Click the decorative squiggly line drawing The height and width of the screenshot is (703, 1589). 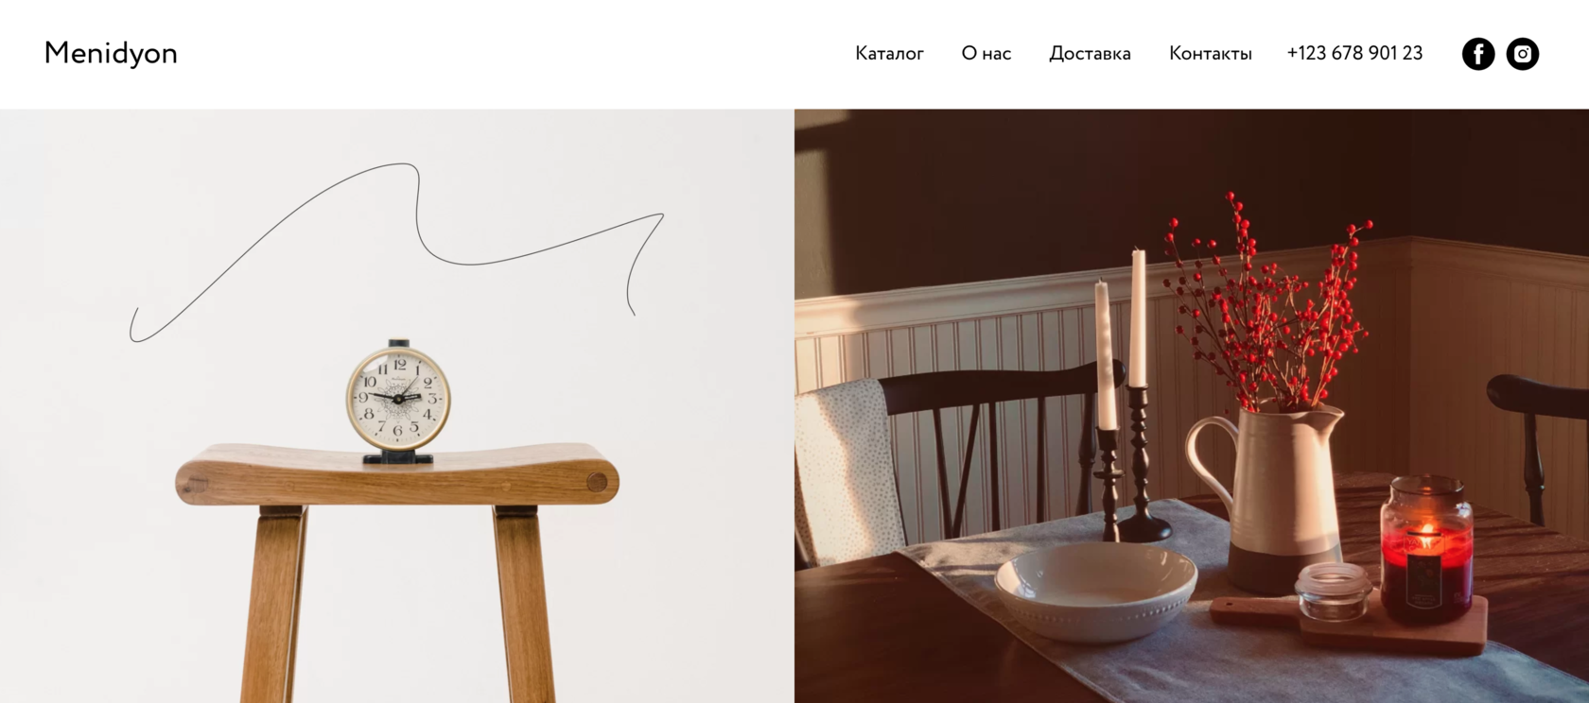pyautogui.click(x=397, y=252)
